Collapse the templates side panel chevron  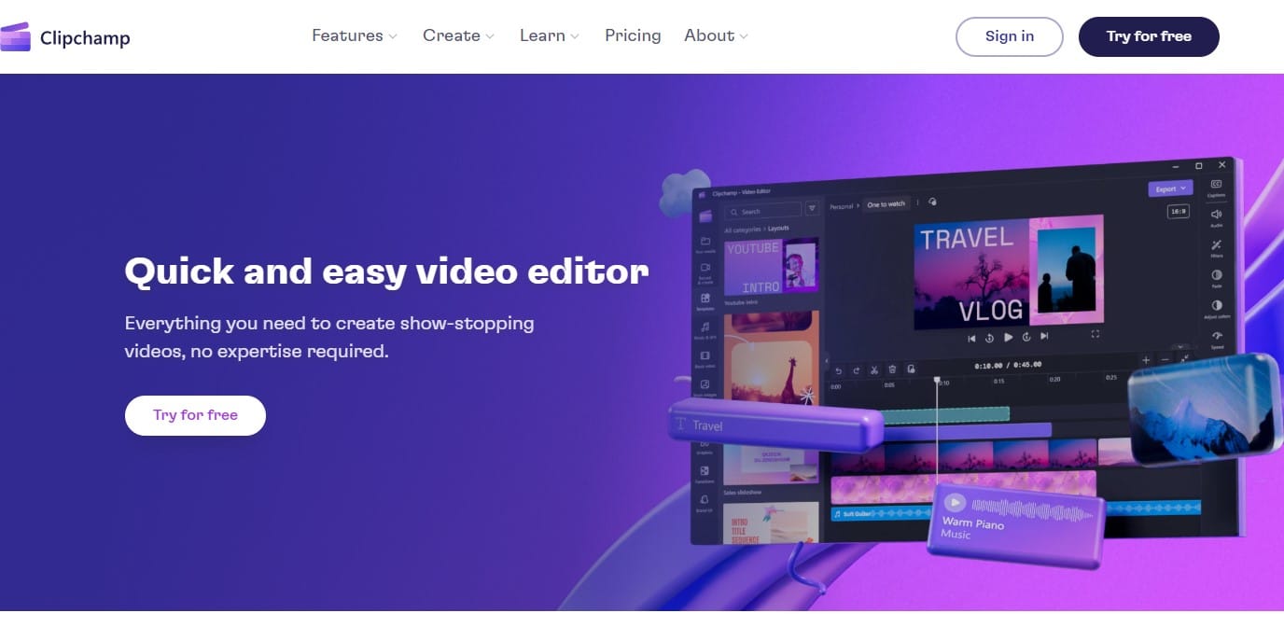pyautogui.click(x=827, y=361)
